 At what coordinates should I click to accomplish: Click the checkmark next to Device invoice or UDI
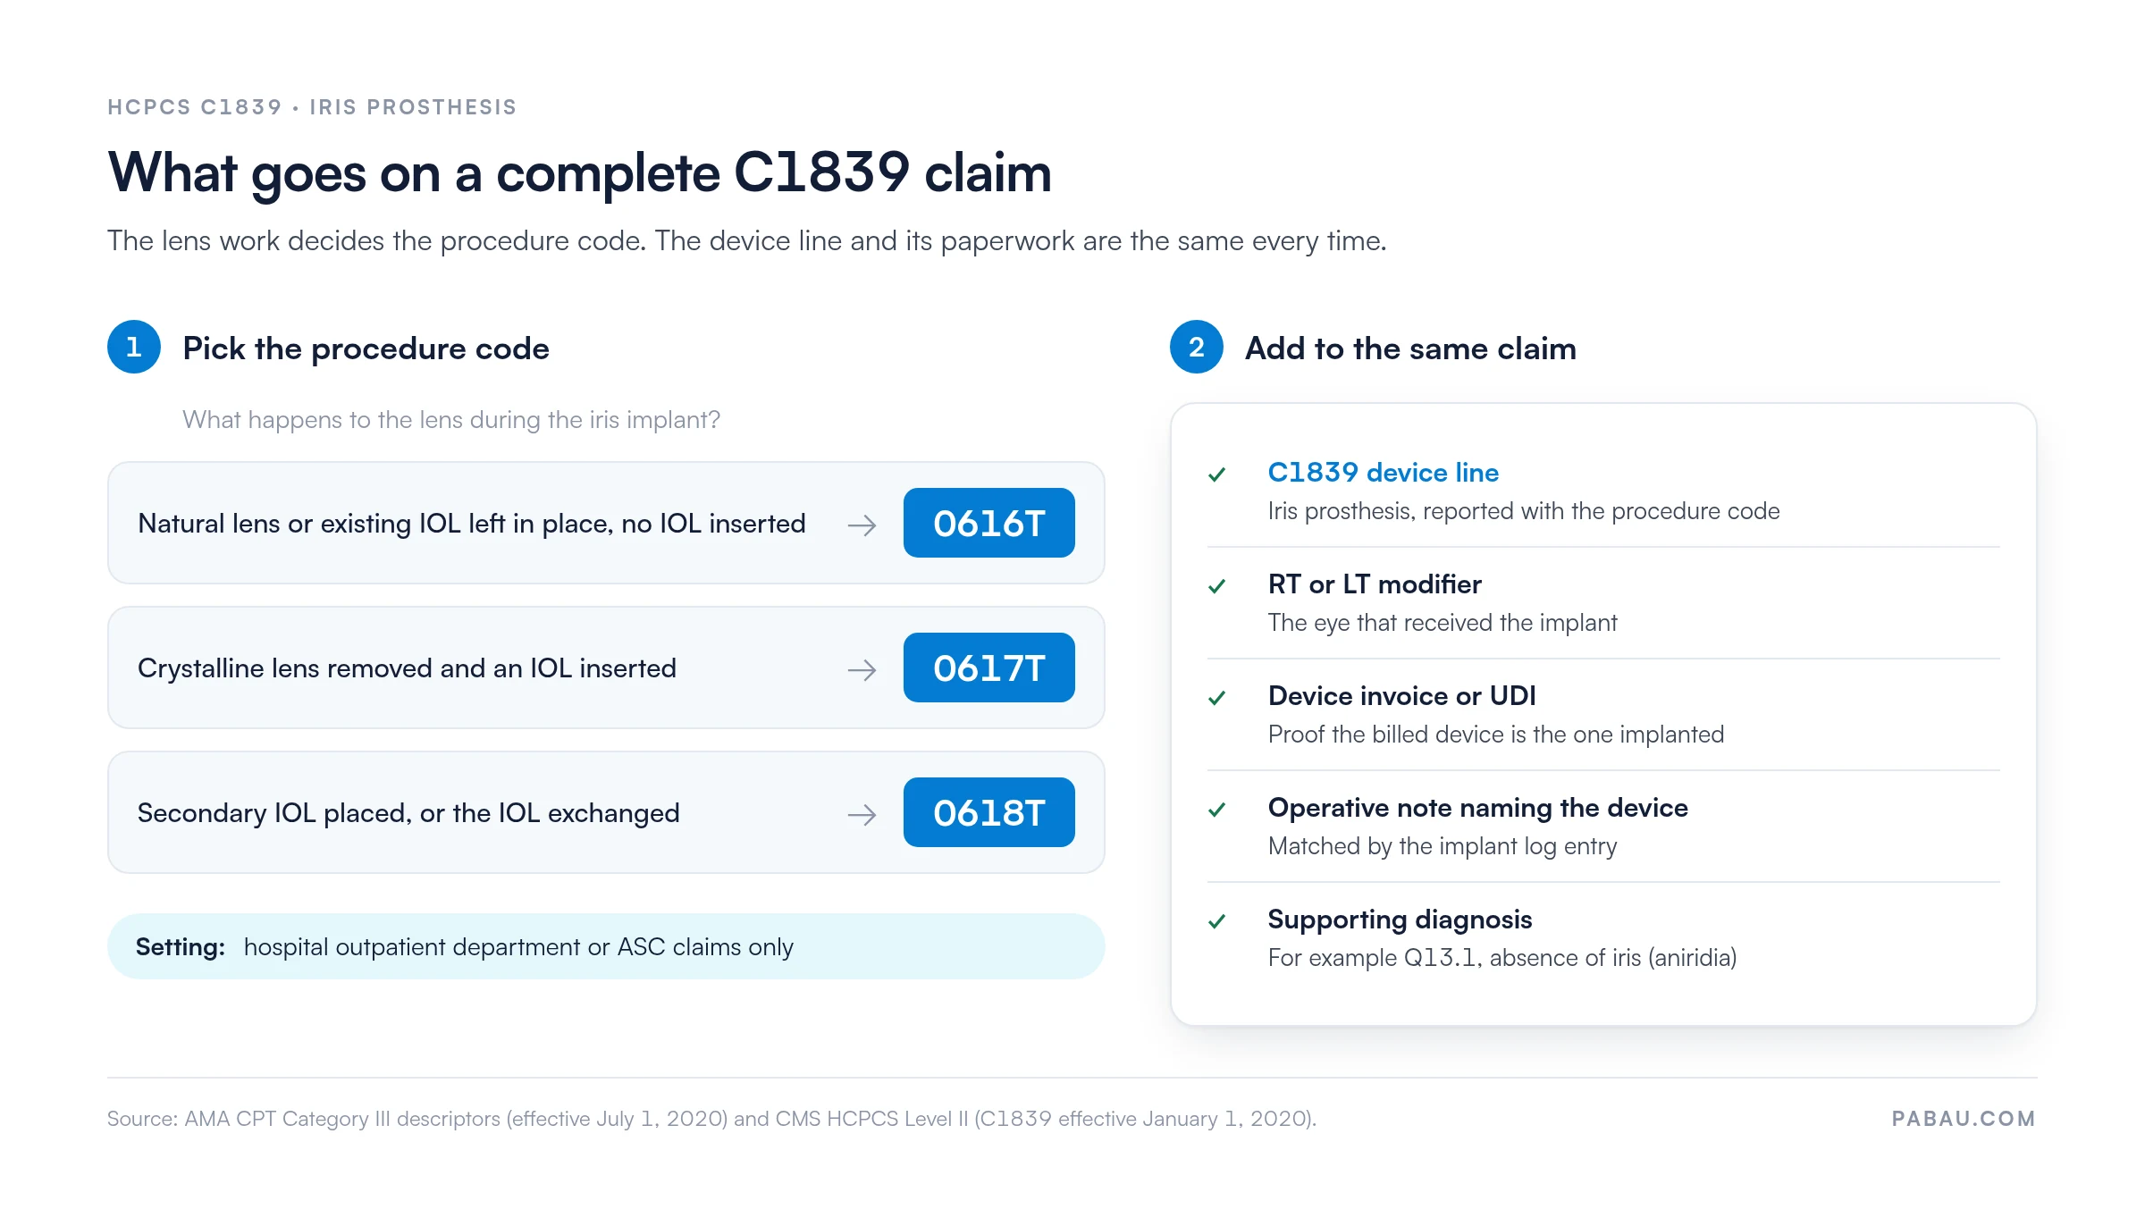[1216, 698]
